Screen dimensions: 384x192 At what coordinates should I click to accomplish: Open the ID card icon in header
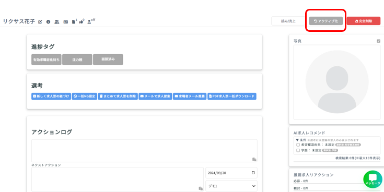point(66,22)
